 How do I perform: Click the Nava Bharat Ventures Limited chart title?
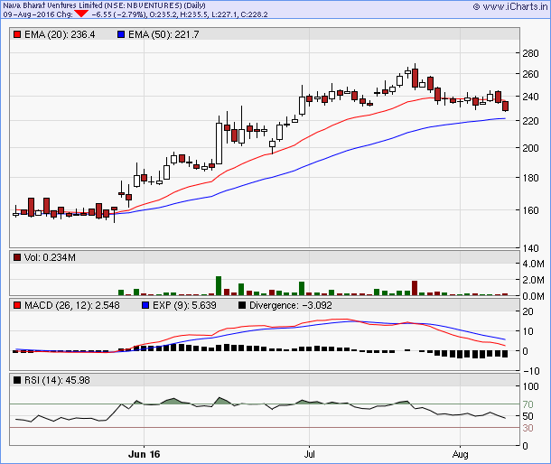tap(105, 5)
